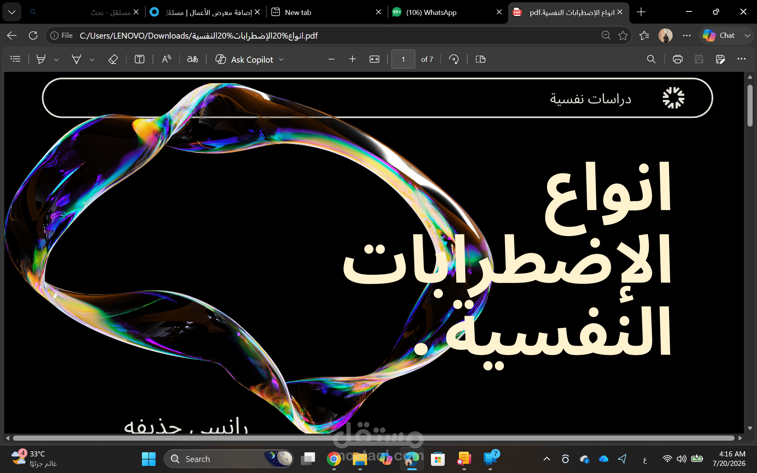
Task: Expand the Ask Copilot dropdown chevron
Action: tap(281, 60)
